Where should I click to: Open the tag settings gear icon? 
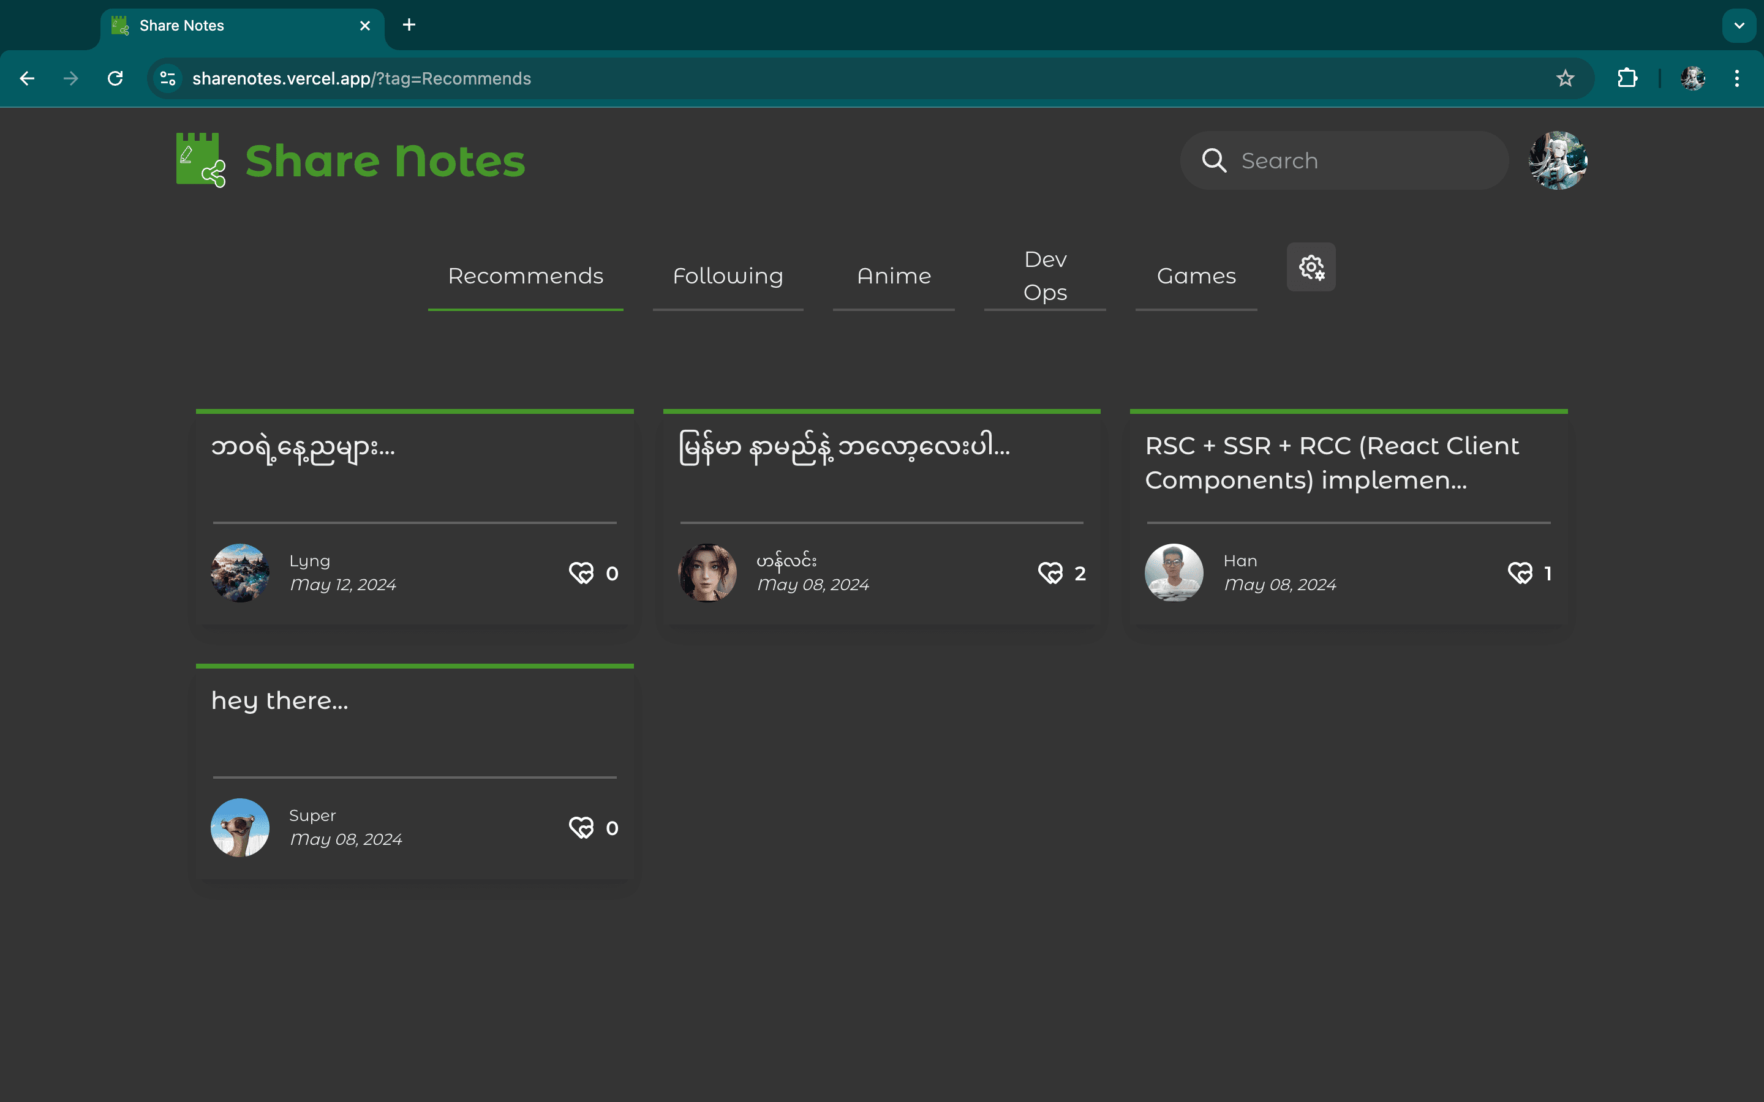[1311, 267]
